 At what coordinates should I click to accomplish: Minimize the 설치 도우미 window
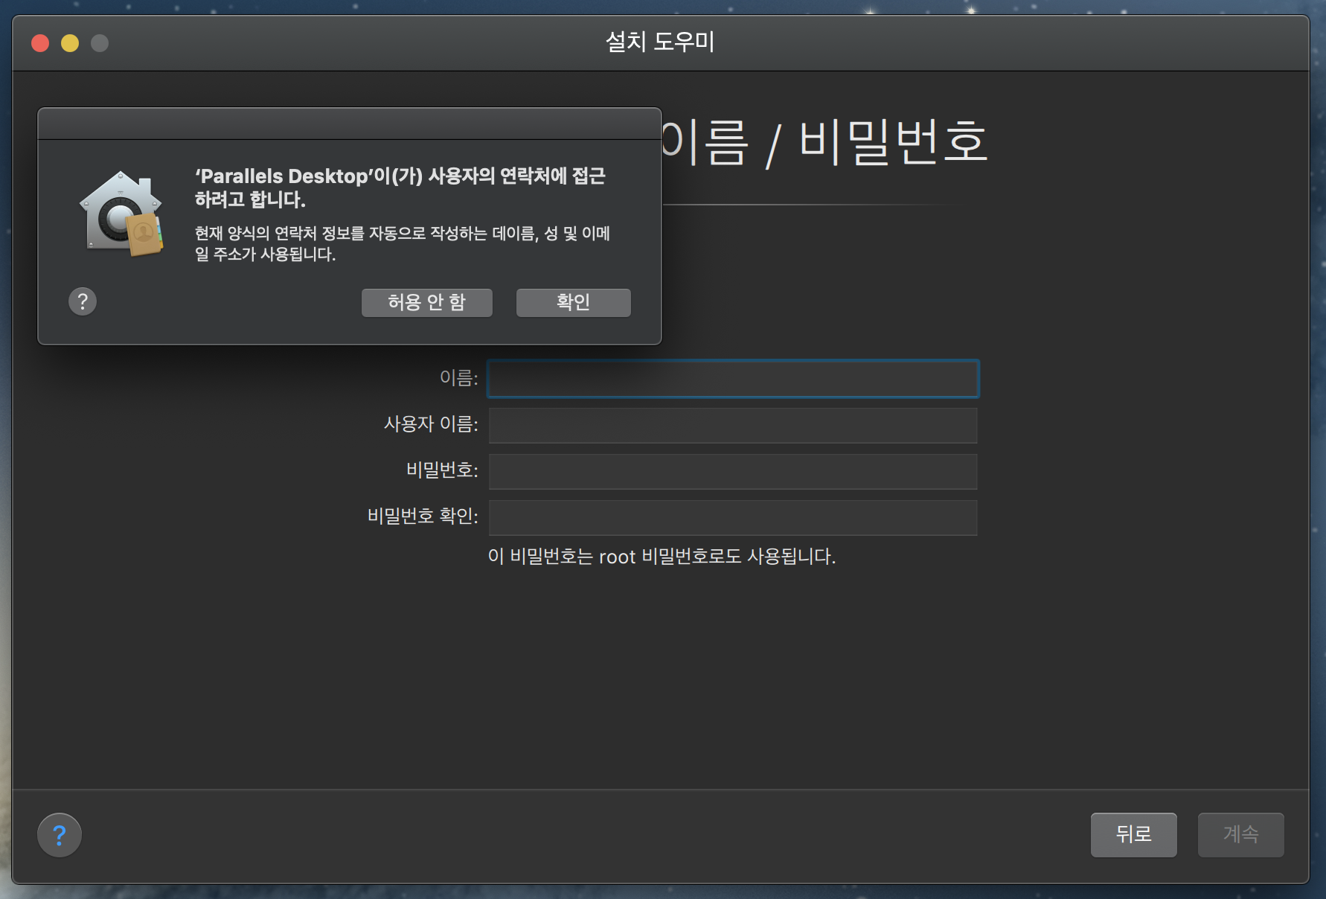[x=70, y=43]
